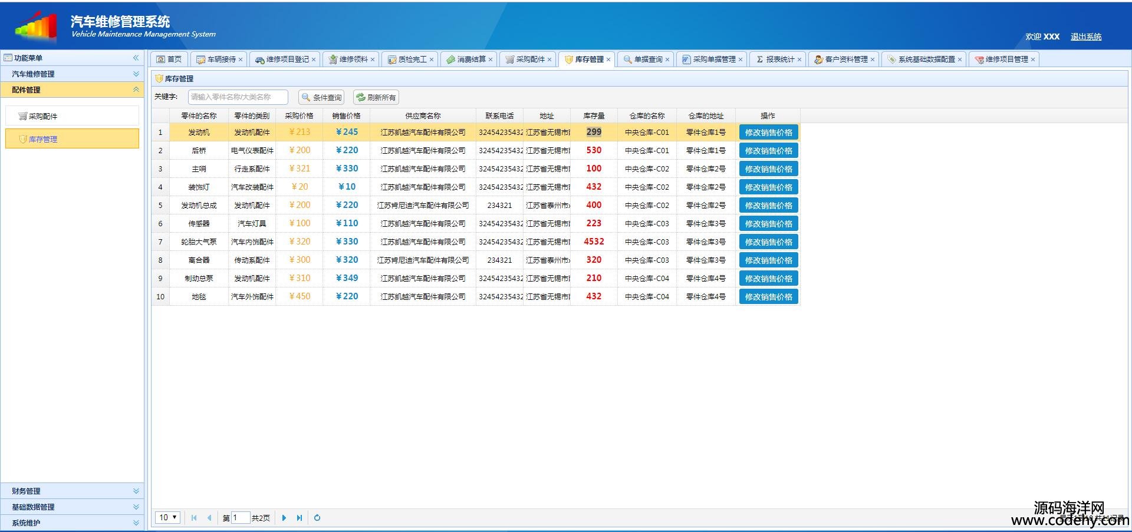Close the 报表统计 tab
Viewport: 1132px width, 532px height.
point(799,60)
